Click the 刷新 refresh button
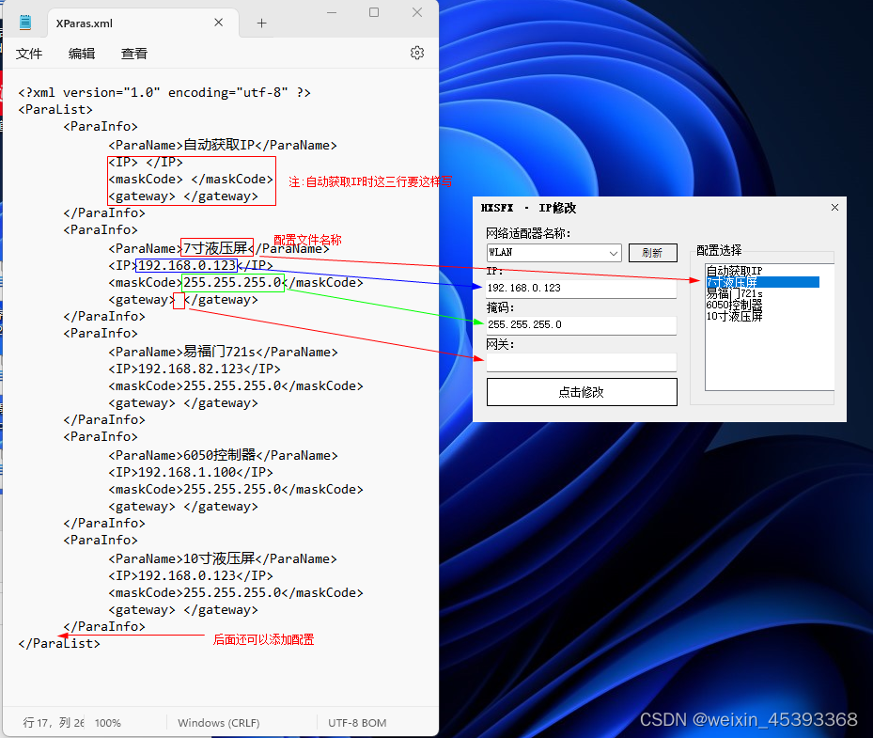The height and width of the screenshot is (738, 873). point(652,253)
